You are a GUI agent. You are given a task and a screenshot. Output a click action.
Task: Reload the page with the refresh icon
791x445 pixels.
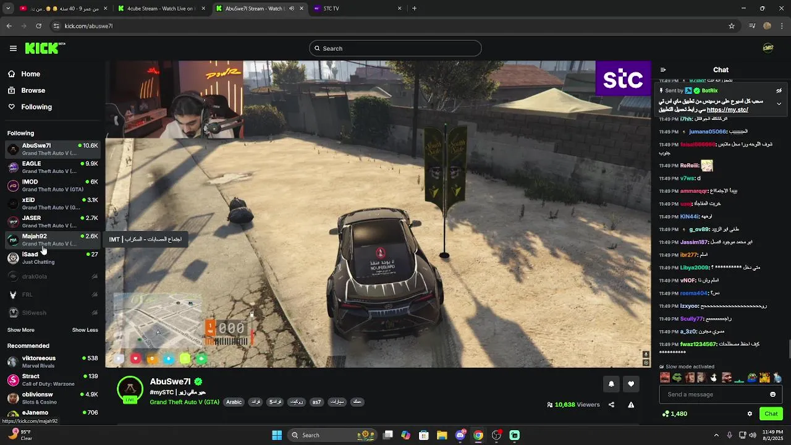coord(38,26)
